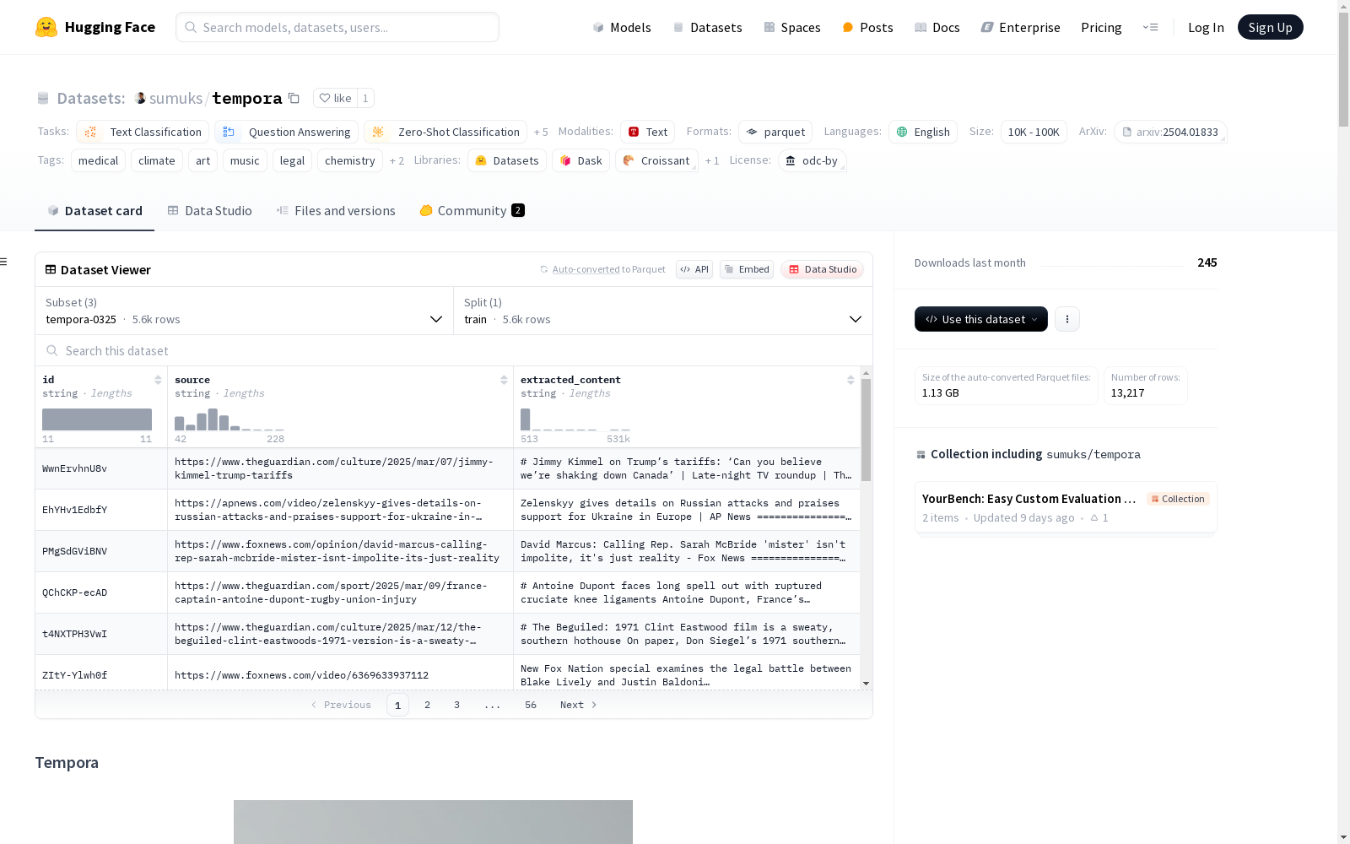Open the Files and versions tab
This screenshot has height=844, width=1350.
click(x=336, y=211)
